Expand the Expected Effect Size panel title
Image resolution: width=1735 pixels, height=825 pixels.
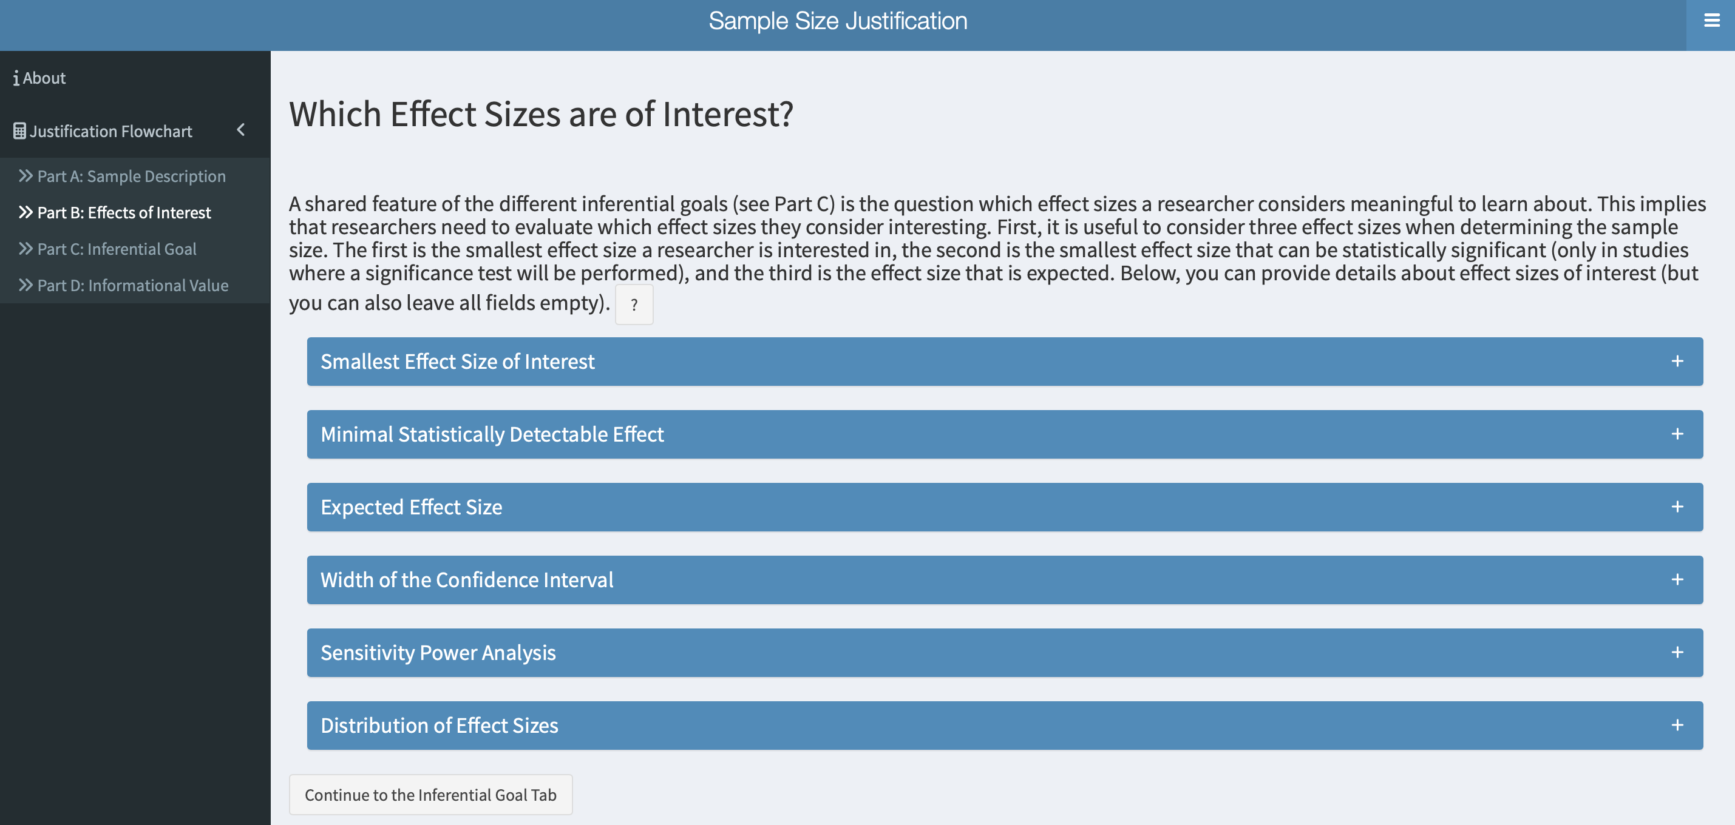tap(411, 507)
